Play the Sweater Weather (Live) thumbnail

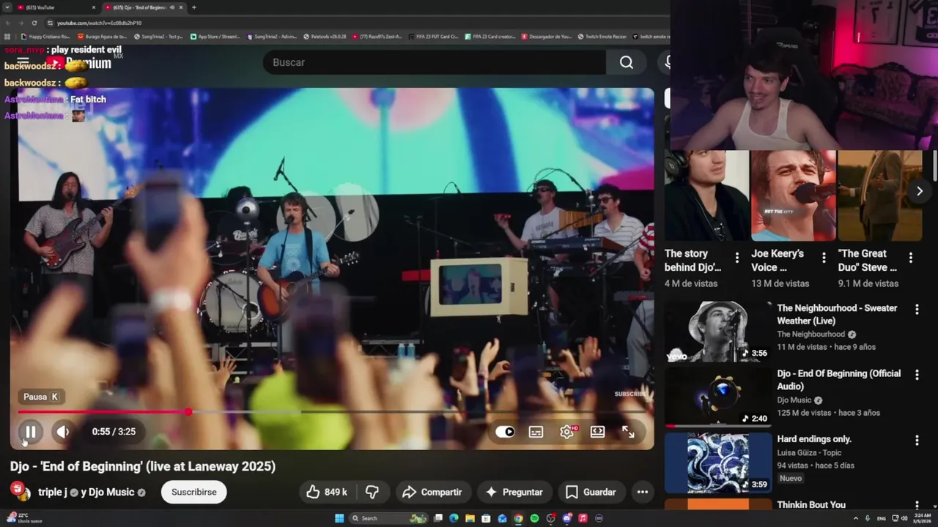click(718, 332)
